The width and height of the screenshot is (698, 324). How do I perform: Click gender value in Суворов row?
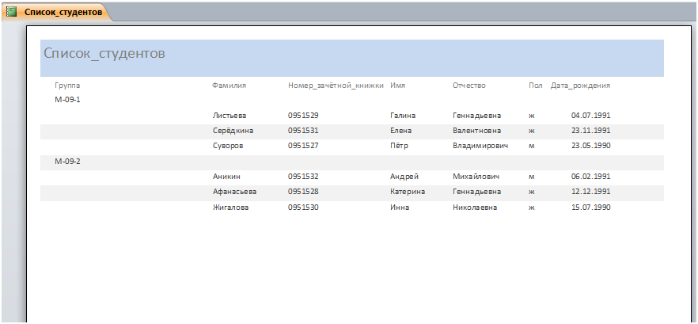pos(532,147)
